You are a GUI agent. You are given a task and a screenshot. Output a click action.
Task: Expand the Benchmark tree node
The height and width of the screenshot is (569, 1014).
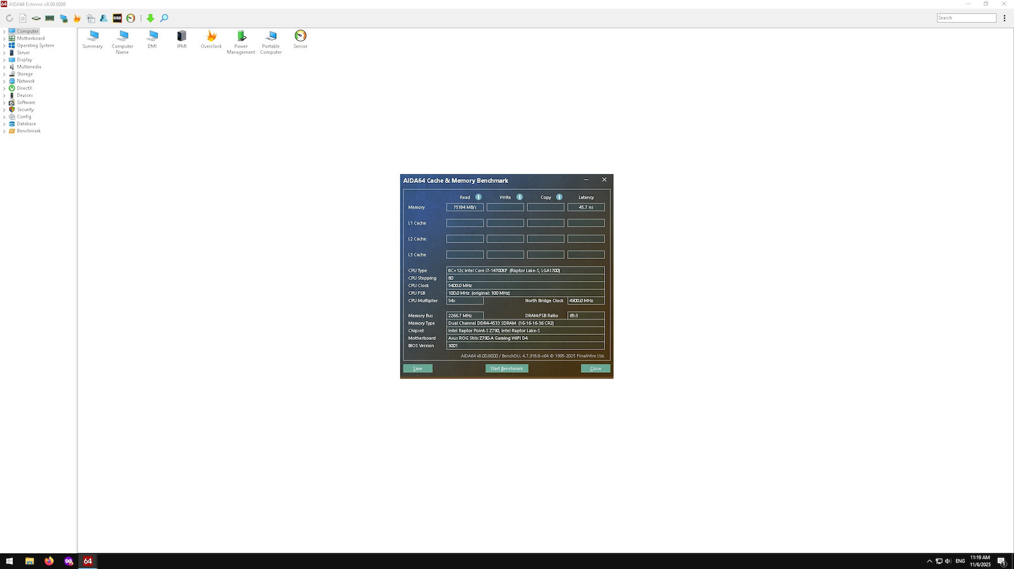pos(4,131)
